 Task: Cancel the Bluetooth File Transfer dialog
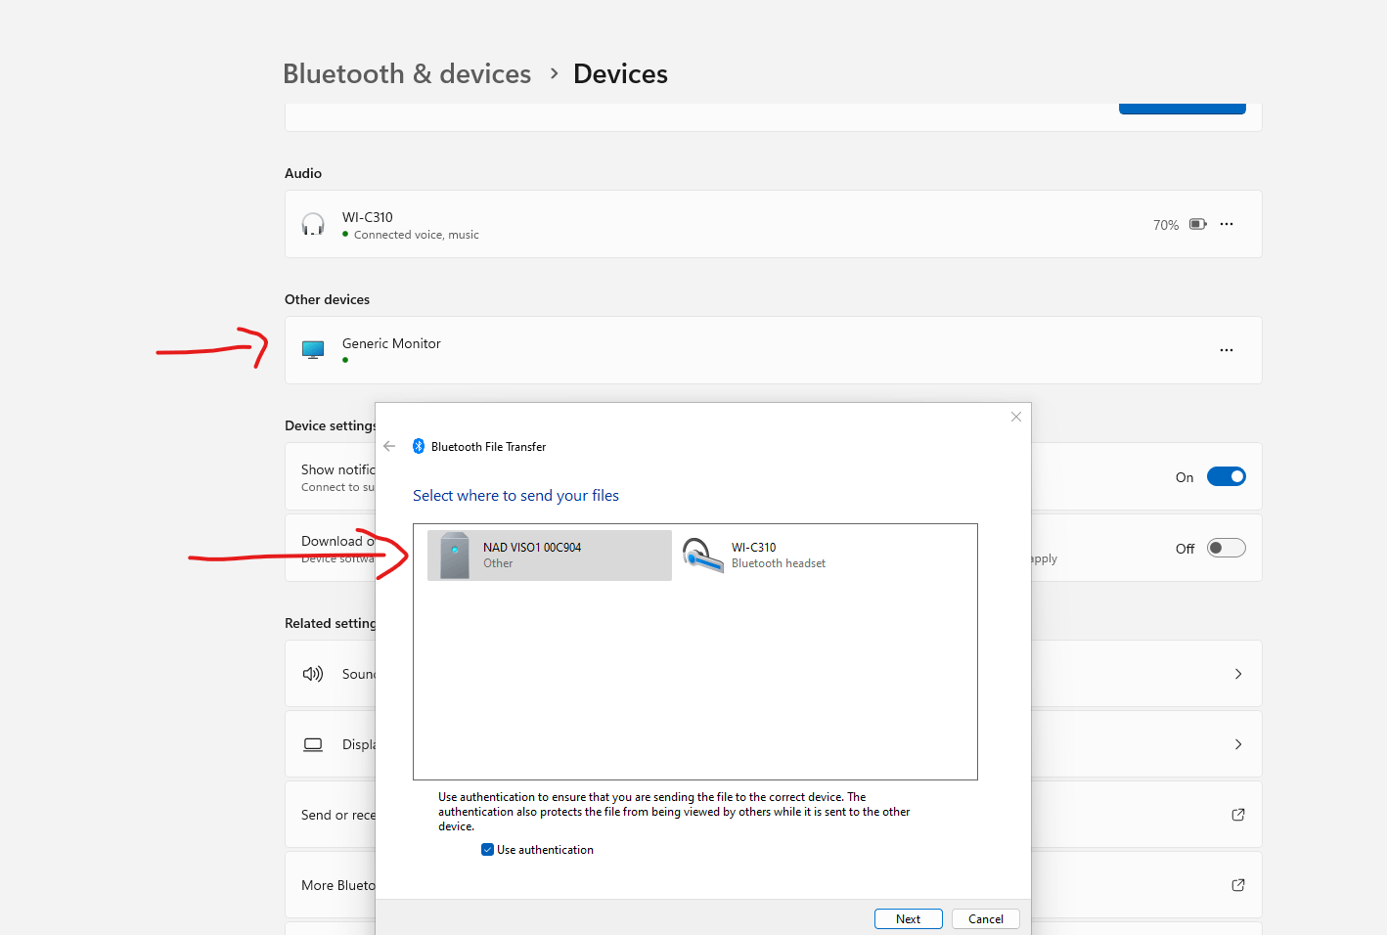tap(986, 919)
